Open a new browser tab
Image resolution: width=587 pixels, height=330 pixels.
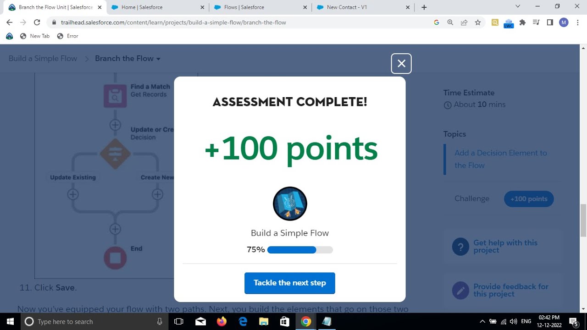[x=424, y=7]
